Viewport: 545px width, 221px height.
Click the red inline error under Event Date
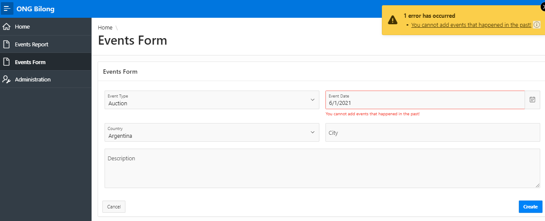[373, 114]
